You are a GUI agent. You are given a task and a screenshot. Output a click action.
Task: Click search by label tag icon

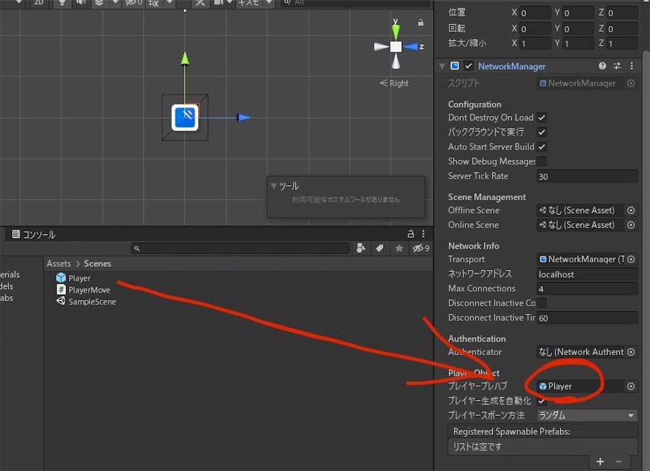(x=380, y=248)
